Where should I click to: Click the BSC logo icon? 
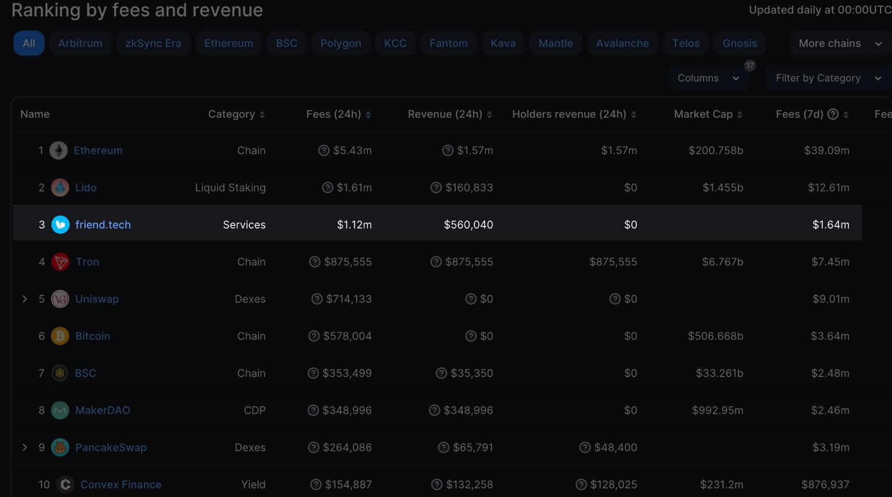(60, 373)
